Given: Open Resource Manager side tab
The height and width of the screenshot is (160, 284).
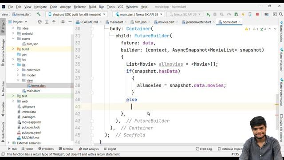Looking at the screenshot, I should [x=3, y=52].
